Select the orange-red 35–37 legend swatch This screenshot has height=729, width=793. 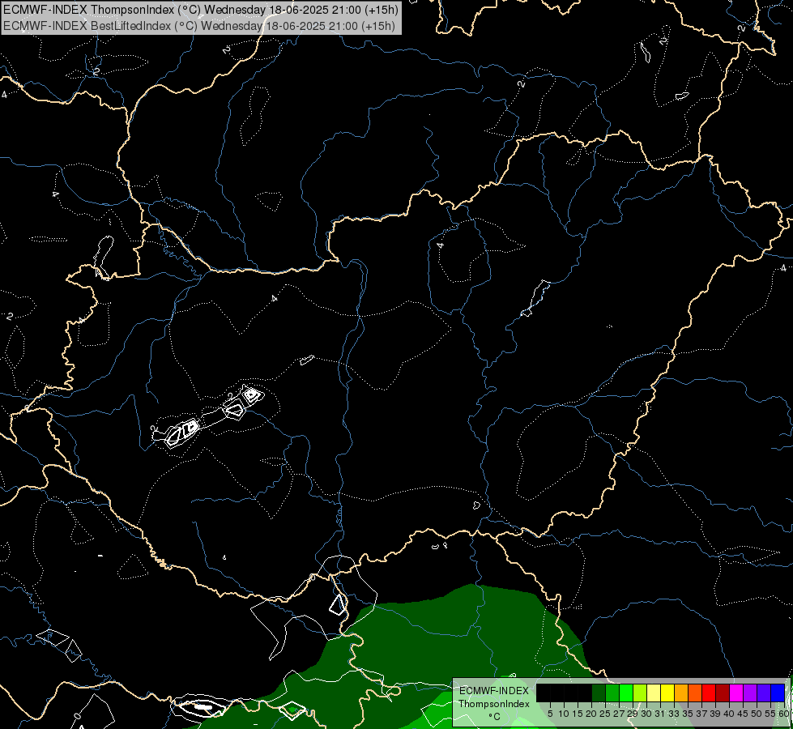695,693
